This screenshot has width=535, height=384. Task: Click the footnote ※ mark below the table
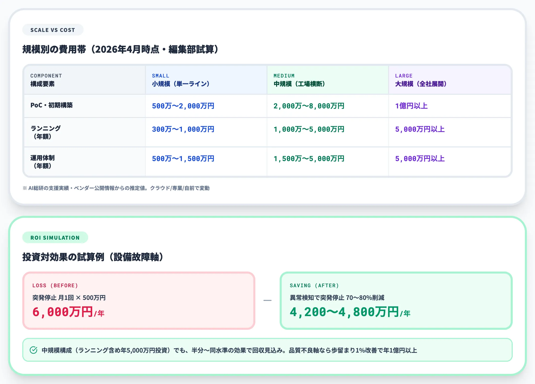point(25,188)
